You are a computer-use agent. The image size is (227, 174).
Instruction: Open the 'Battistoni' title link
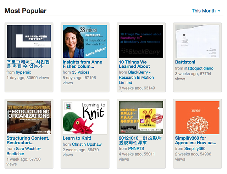tap(185, 62)
